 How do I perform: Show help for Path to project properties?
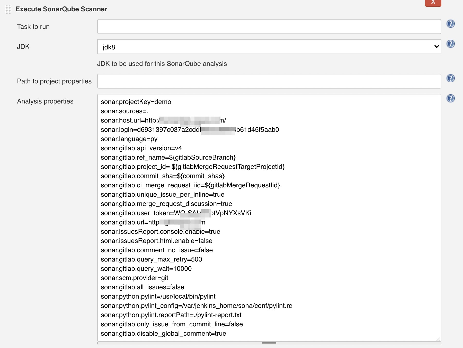point(450,79)
